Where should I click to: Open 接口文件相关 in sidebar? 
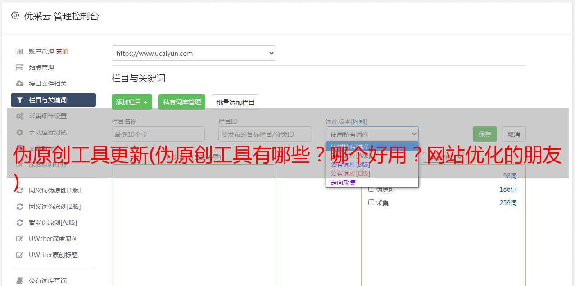[x=48, y=84]
